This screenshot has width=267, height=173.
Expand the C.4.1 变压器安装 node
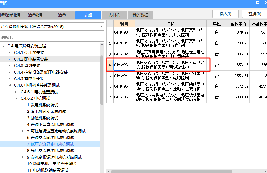coord(9,53)
